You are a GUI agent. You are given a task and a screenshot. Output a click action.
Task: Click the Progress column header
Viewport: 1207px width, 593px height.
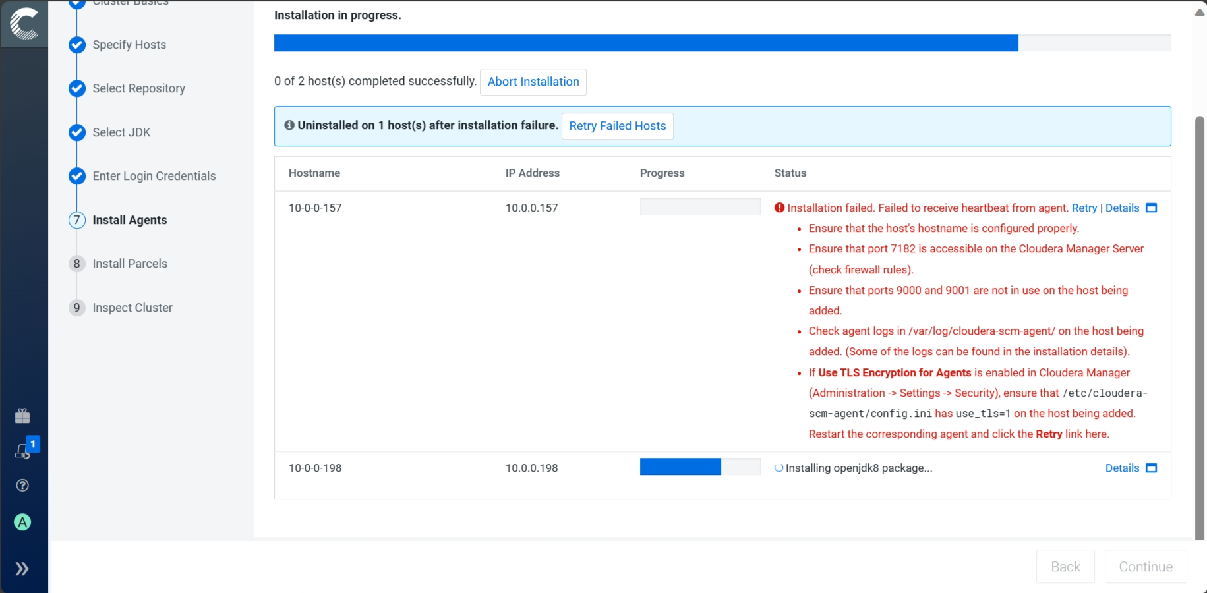tap(662, 173)
